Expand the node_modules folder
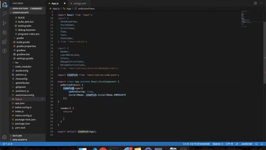266x150 pixels. (x=23, y=67)
